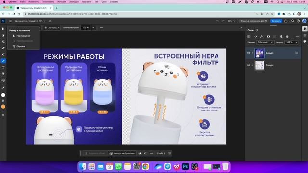Delete layer with the trash icon
The height and width of the screenshot is (173, 308).
pos(287,37)
